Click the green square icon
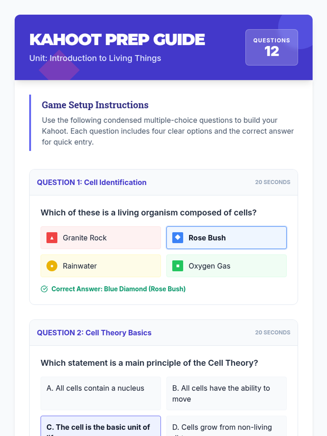This screenshot has width=327, height=436. [178, 266]
